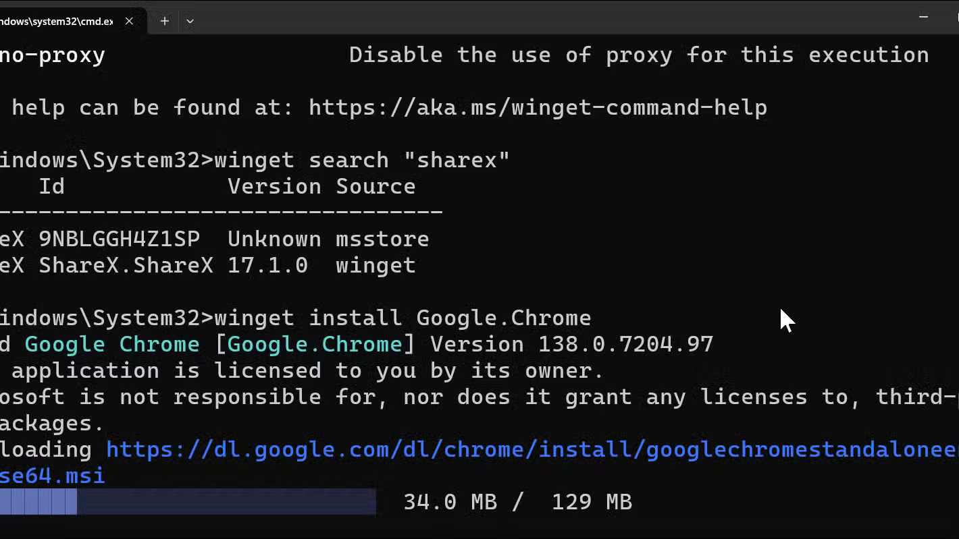Click the version number 138.0.7204.97
959x539 pixels.
625,344
